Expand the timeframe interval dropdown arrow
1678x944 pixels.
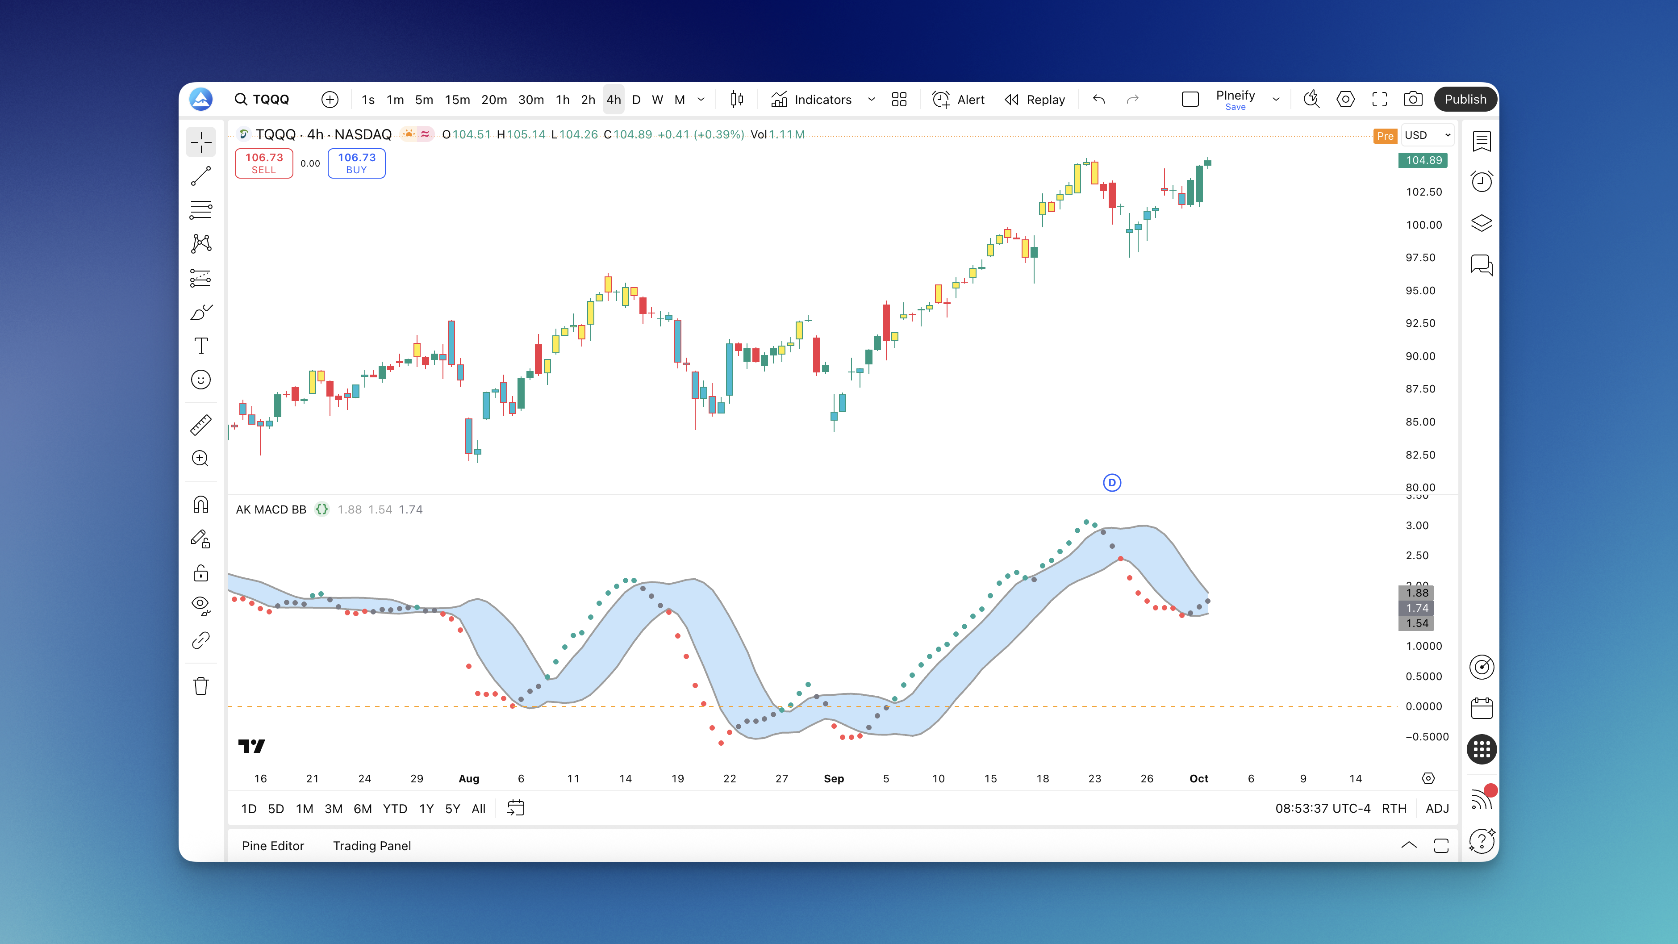click(x=701, y=99)
